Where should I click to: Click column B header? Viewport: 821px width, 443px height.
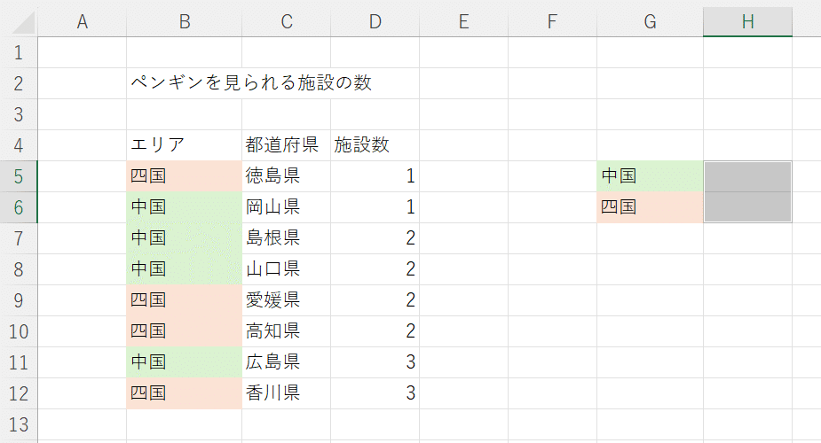click(184, 22)
